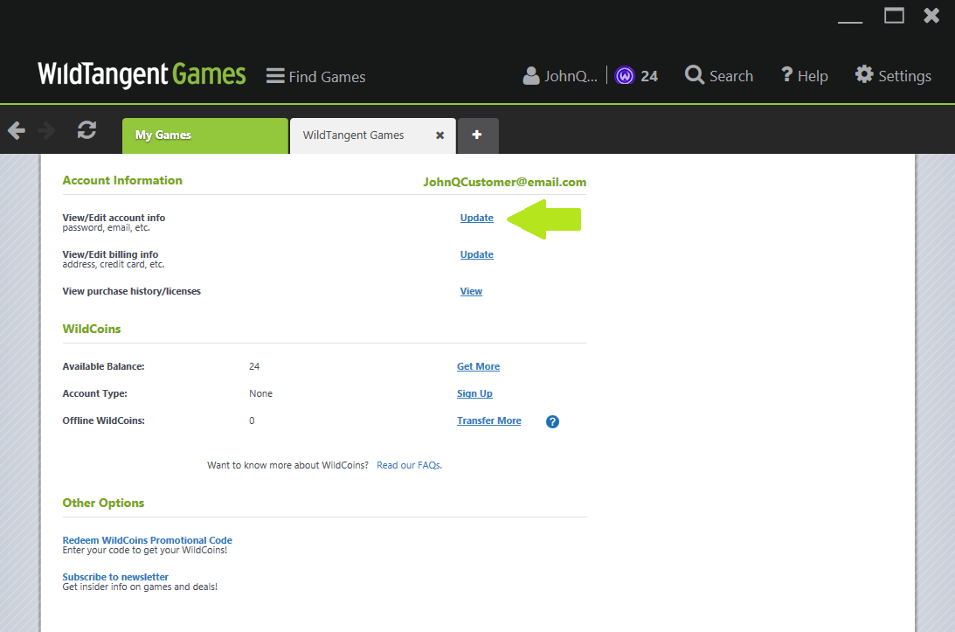Click Update for View/Edit billing info

pyautogui.click(x=477, y=254)
